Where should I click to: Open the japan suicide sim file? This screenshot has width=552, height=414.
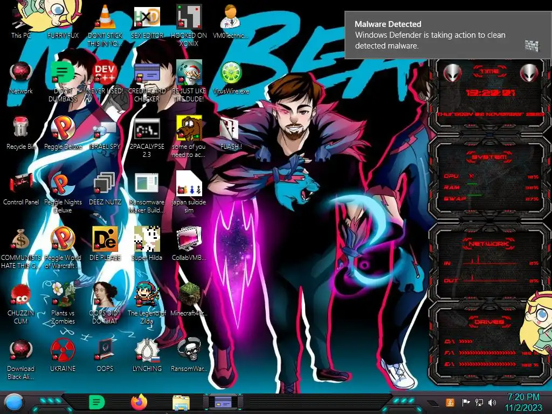(x=189, y=193)
